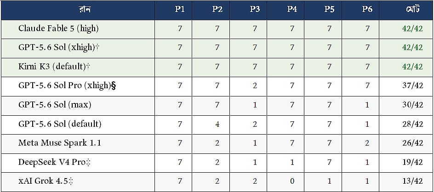Click the রান column header
This screenshot has width=434, height=192.
coord(85,9)
